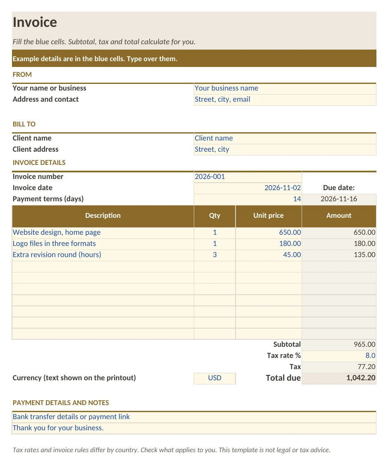Click the 'Due date:' label
This screenshot has height=465, width=388.
(339, 188)
